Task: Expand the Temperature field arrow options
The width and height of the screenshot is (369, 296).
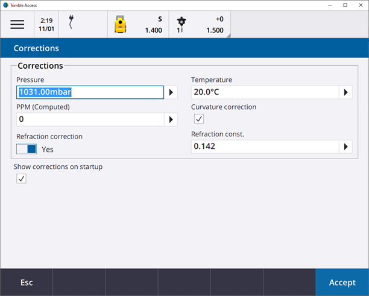Action: 346,92
